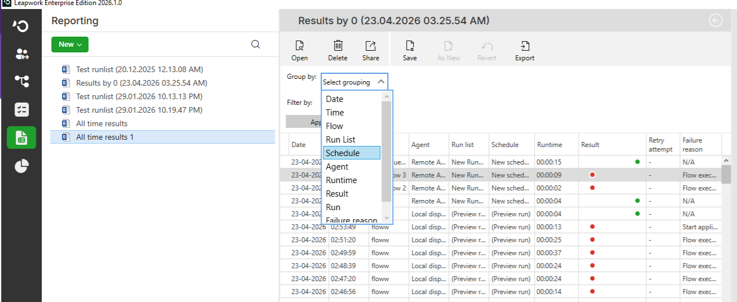Image resolution: width=737 pixels, height=302 pixels.
Task: Click the red result dot in 00:00:13 row
Action: tap(592, 227)
